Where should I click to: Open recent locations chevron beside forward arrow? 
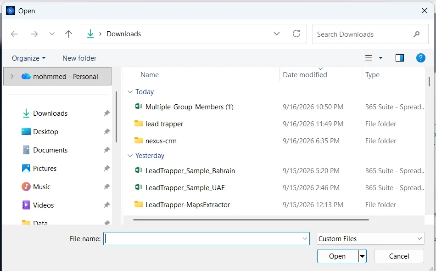(x=52, y=34)
